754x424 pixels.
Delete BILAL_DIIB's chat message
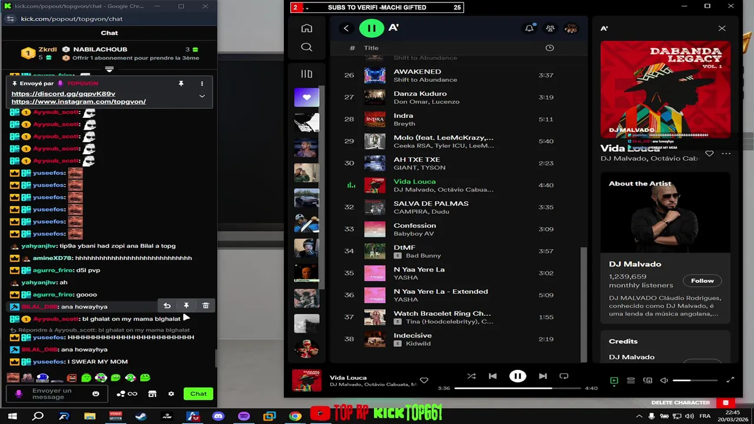tap(206, 306)
